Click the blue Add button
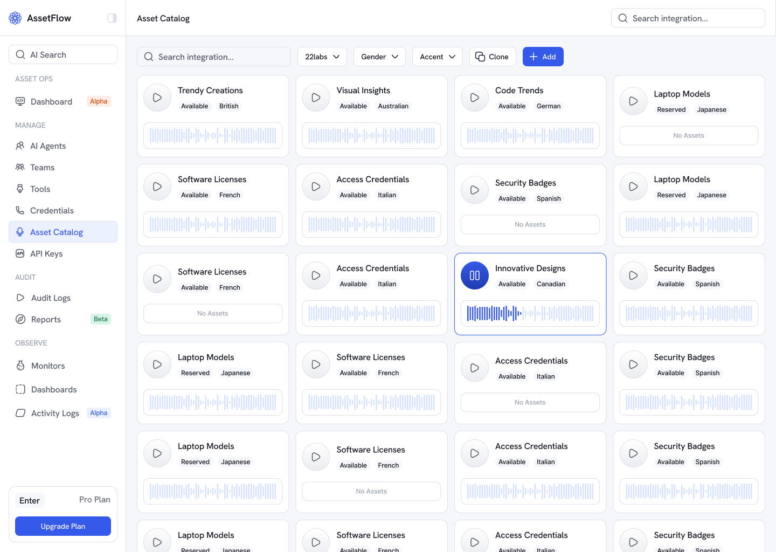The image size is (776, 552). [x=543, y=57]
